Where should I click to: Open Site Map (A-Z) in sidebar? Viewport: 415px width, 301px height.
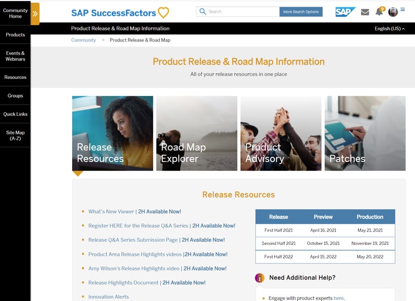15,135
